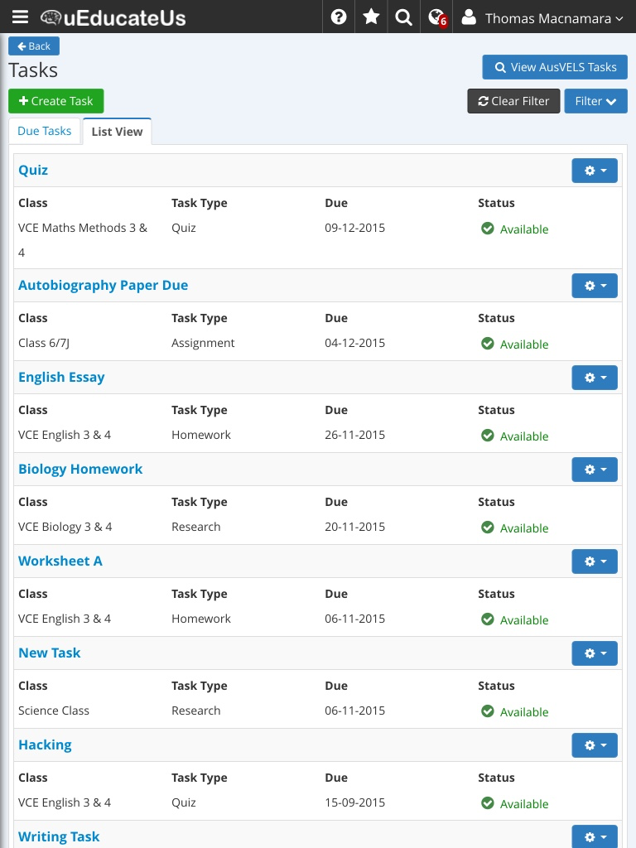Click Available check icon for Biology Homework
Viewport: 636px width, 848px height.
(x=487, y=528)
